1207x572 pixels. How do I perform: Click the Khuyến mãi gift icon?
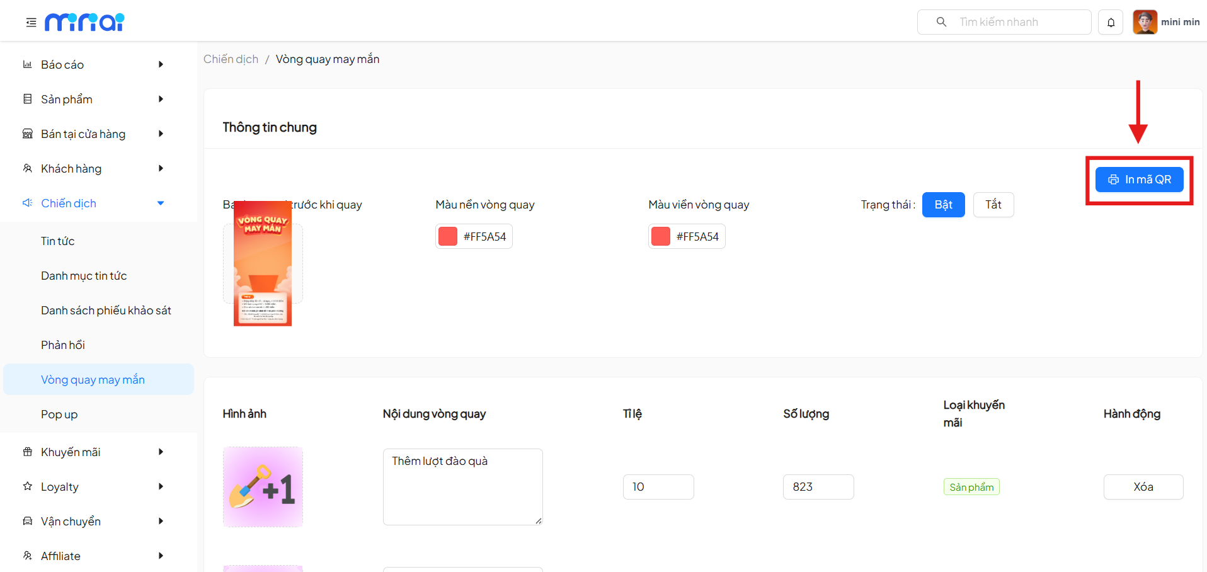click(27, 452)
